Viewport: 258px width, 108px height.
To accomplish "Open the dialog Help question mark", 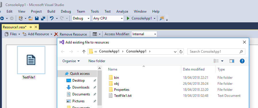I will 242,61.
